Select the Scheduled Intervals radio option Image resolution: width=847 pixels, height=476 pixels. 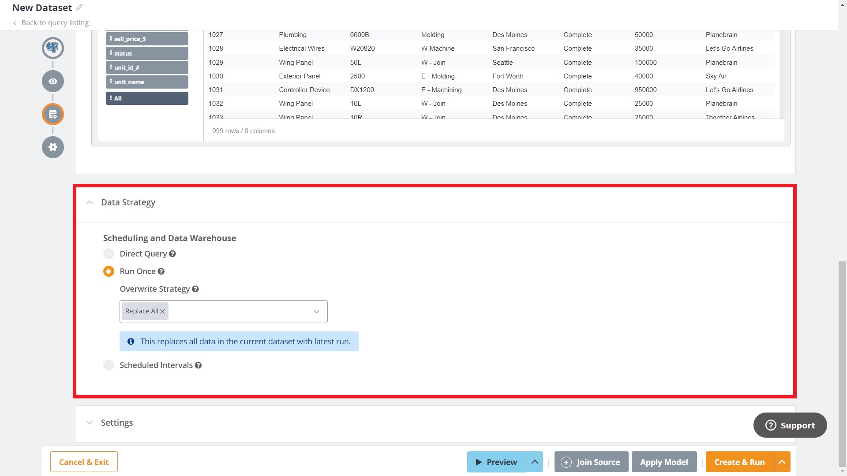[x=109, y=365]
